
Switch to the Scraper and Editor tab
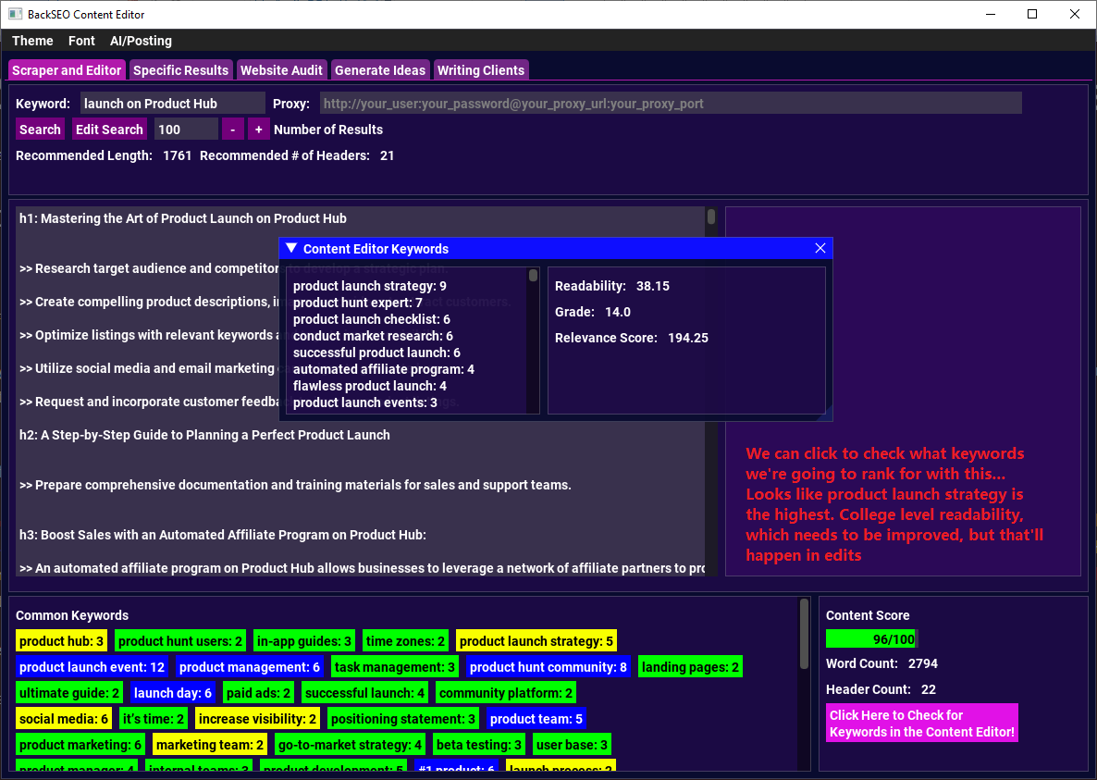click(x=67, y=70)
